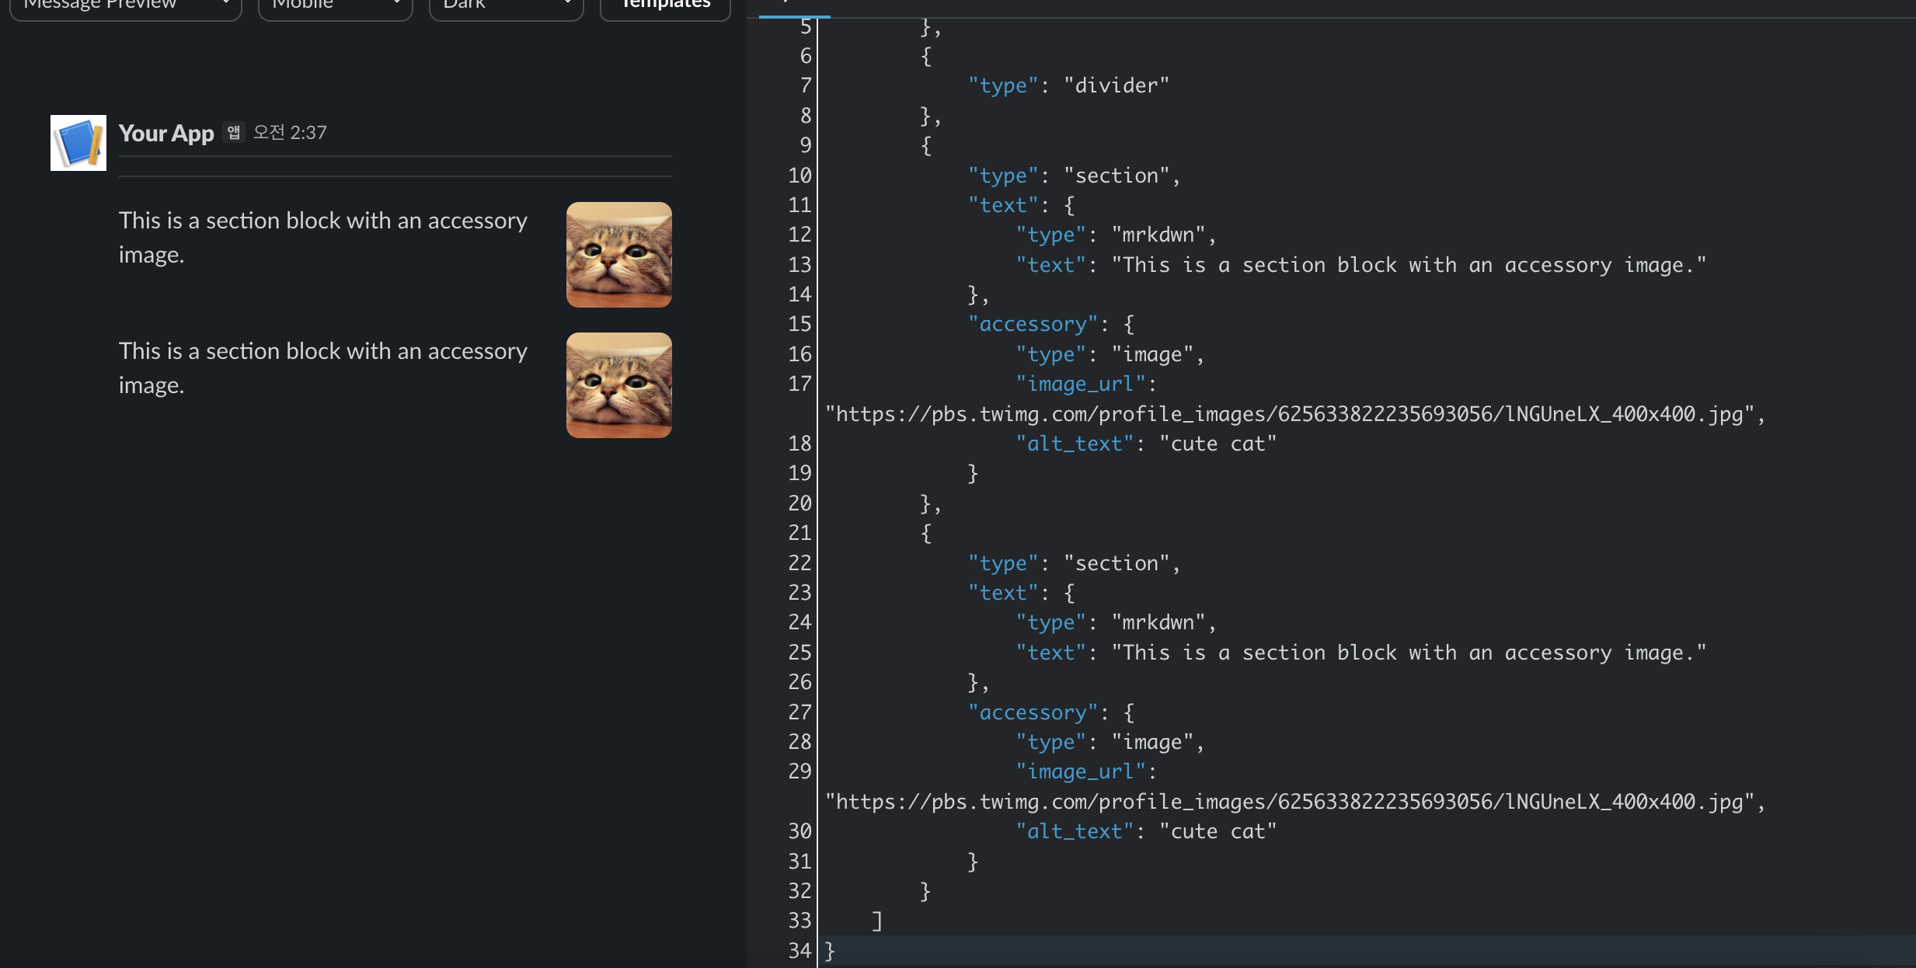Image resolution: width=1916 pixels, height=968 pixels.
Task: Click the app badge next to Your App
Action: [x=233, y=132]
